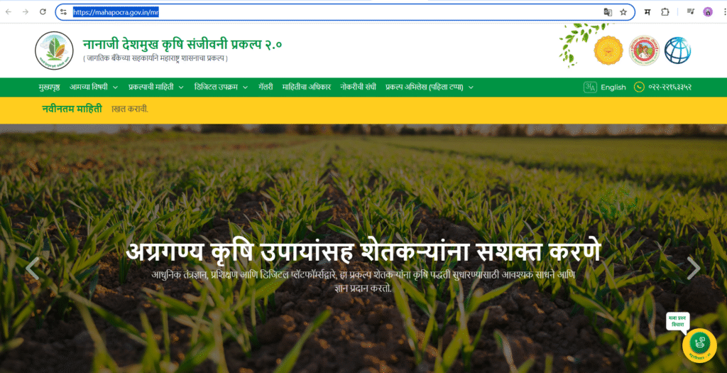Expand the आमच्या विषयी dropdown menu
Screen dimensions: 727x373
coord(93,87)
